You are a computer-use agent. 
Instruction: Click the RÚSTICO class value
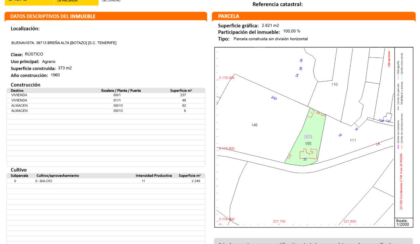pos(34,54)
